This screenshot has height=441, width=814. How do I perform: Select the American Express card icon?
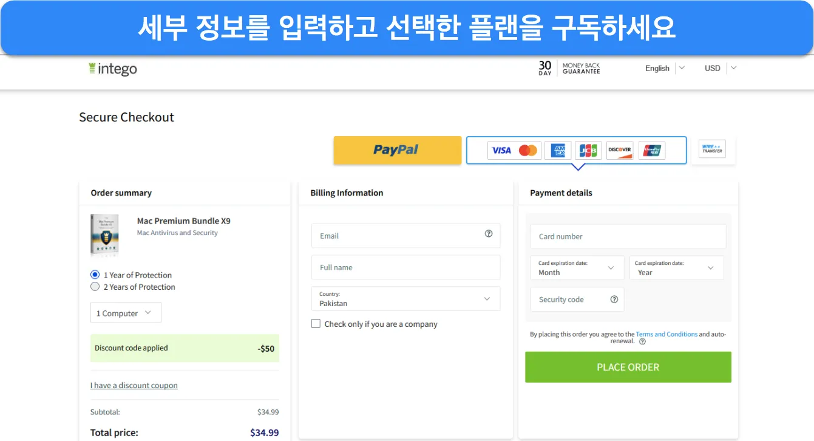coord(558,150)
